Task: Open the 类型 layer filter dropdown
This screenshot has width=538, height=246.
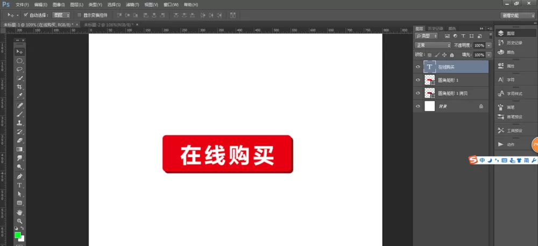Action: pos(427,36)
